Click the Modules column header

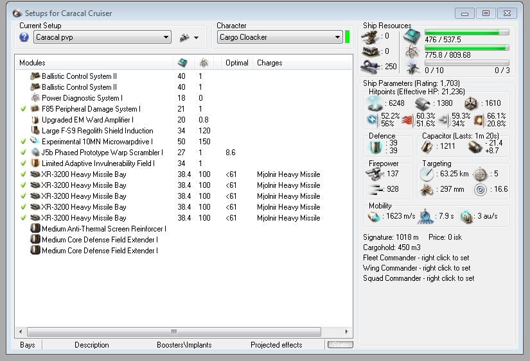point(33,63)
